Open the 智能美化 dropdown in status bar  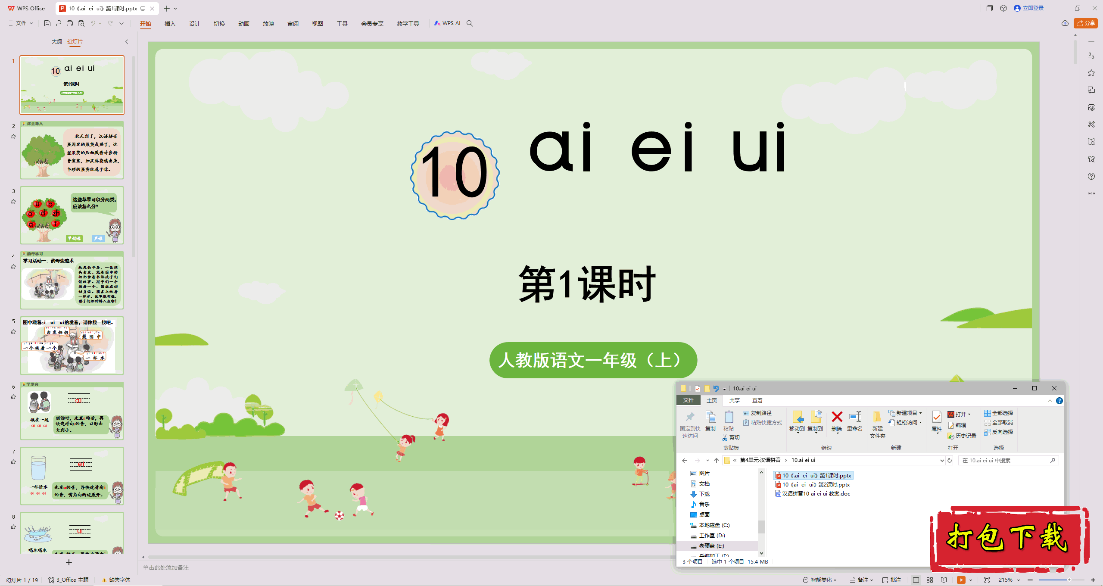tap(819, 580)
